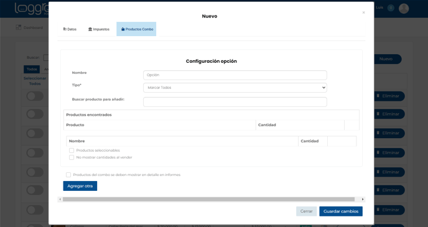Click the Configuración opción heading

(212, 61)
